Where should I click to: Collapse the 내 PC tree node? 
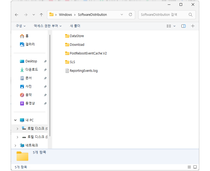(15, 120)
